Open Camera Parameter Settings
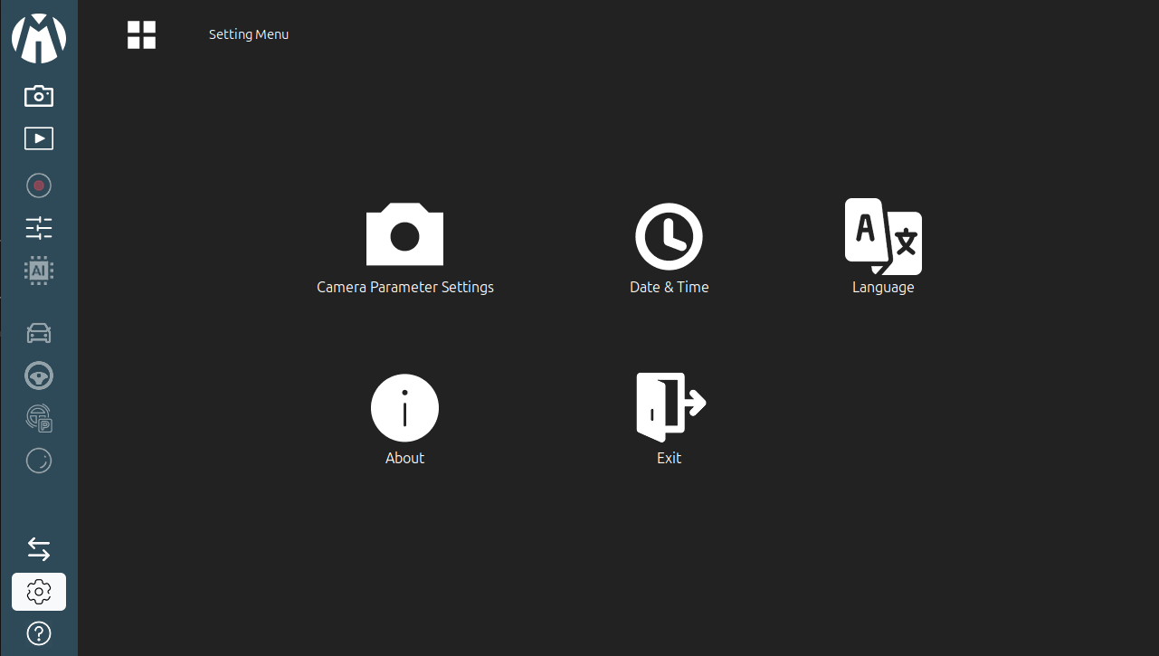Screen dimensions: 1159x656 click(404, 235)
